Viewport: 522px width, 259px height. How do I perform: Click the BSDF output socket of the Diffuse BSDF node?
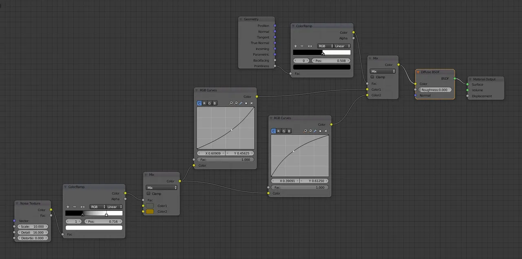455,78
